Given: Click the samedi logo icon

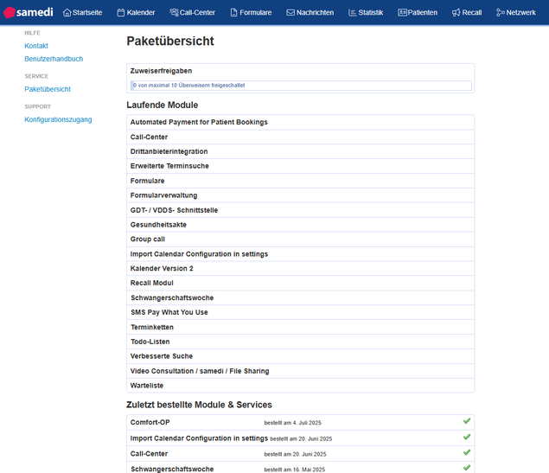Looking at the screenshot, I should (10, 12).
